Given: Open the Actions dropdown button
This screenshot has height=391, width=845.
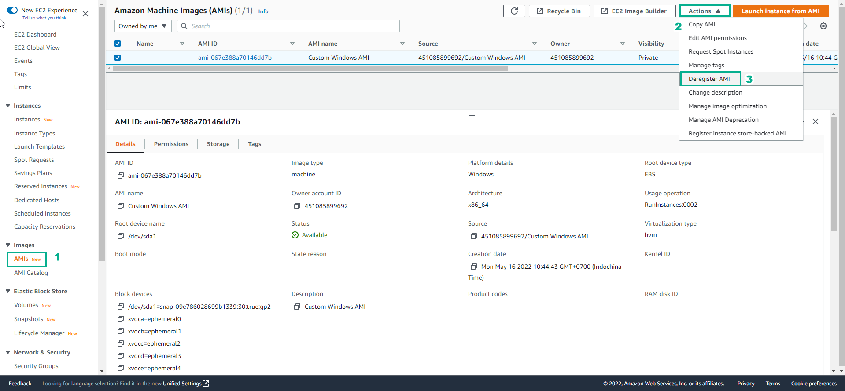Looking at the screenshot, I should 705,11.
